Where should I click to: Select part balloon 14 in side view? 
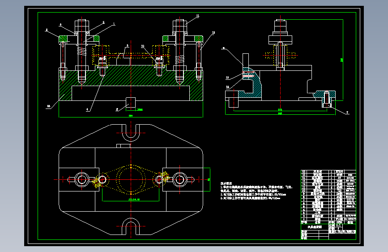coord(228,87)
